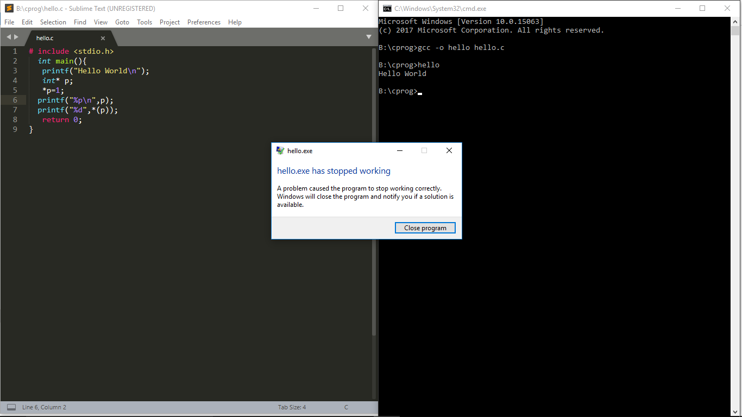Click the printf("Hello World\n") line

pyautogui.click(x=96, y=71)
